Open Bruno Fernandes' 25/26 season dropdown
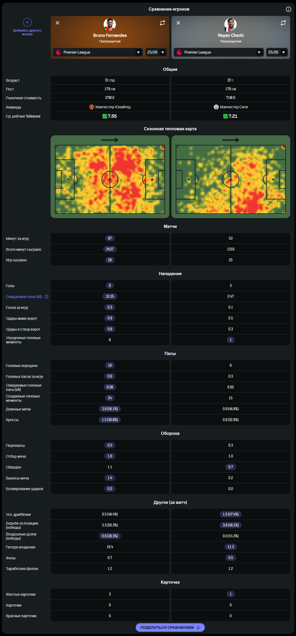 (x=156, y=52)
